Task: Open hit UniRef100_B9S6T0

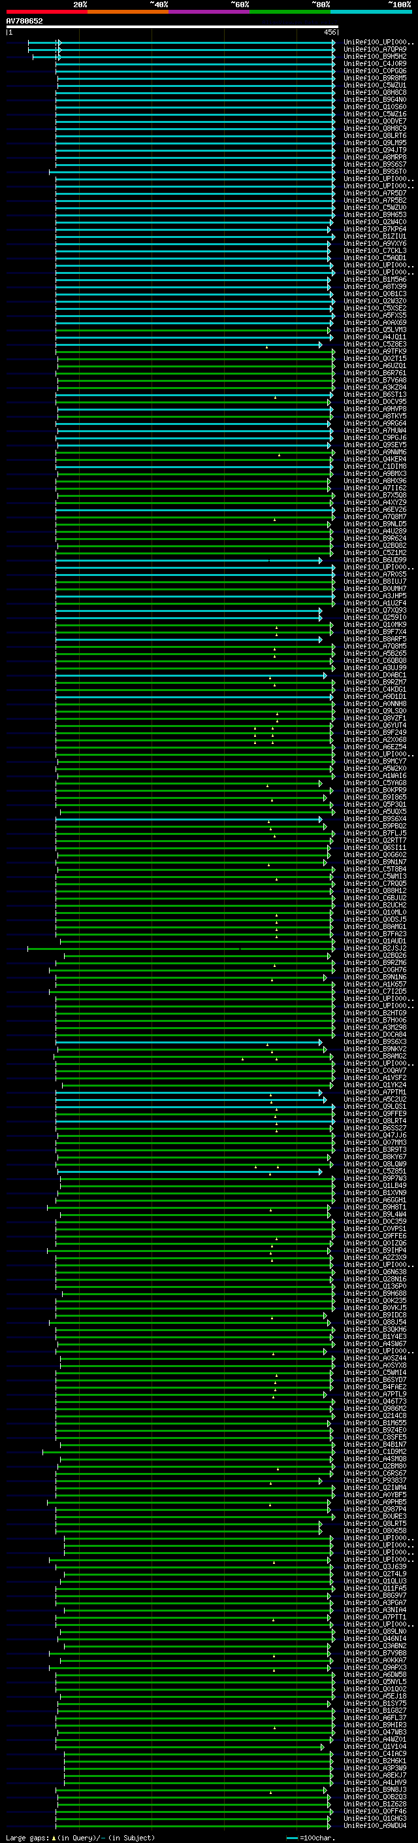Action: tap(375, 172)
